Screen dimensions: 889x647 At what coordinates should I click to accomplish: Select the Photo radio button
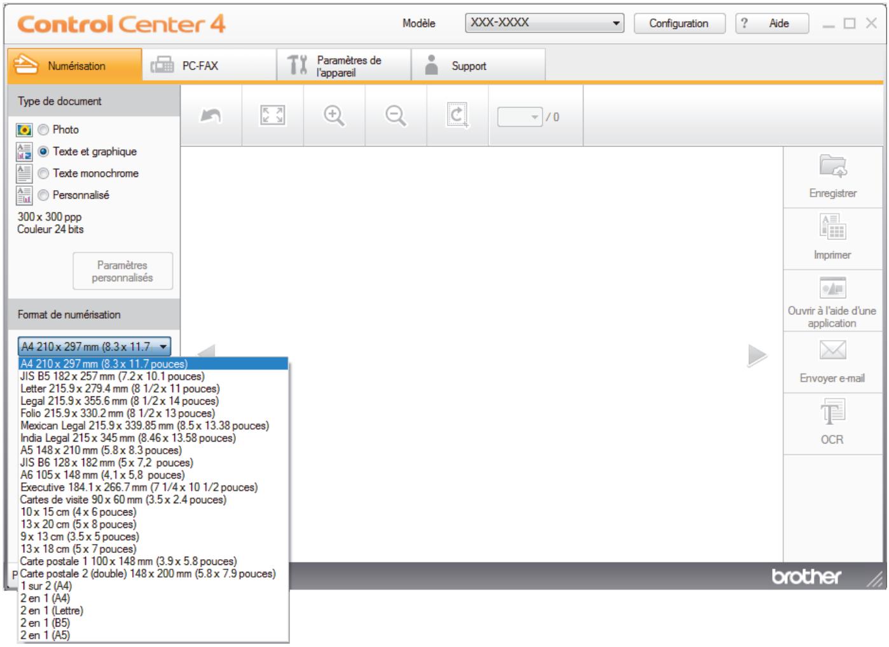click(43, 130)
